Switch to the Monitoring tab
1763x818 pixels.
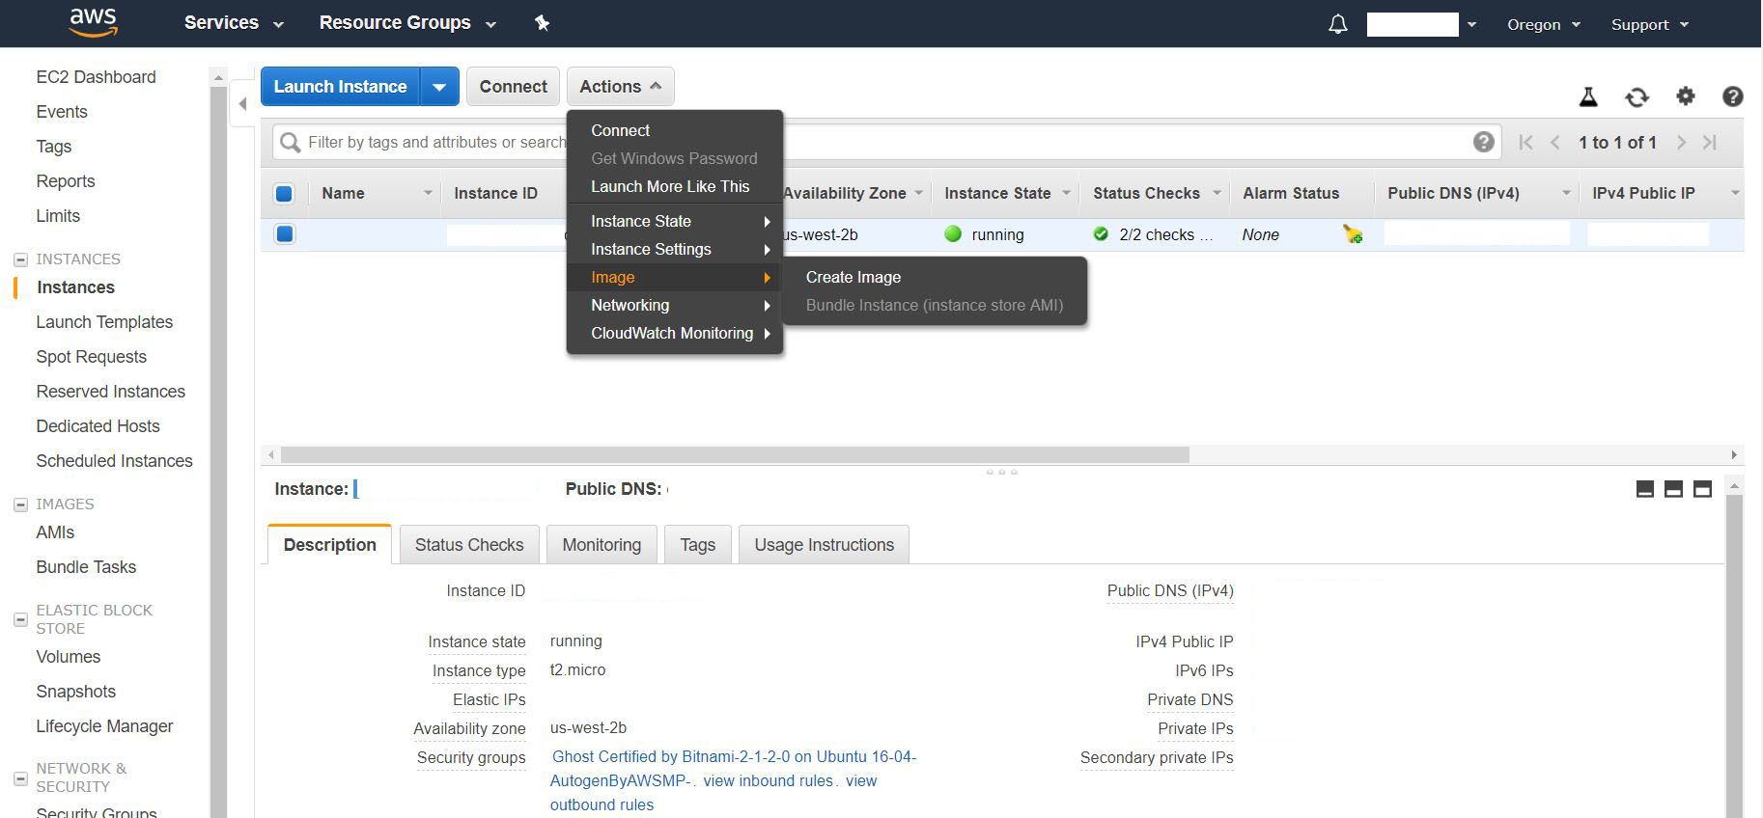pyautogui.click(x=602, y=544)
